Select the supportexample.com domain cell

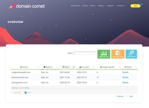click(21, 72)
